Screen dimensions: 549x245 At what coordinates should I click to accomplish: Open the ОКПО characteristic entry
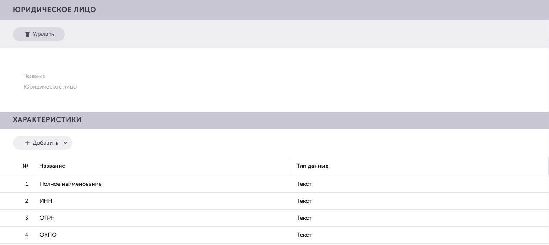tap(48, 235)
